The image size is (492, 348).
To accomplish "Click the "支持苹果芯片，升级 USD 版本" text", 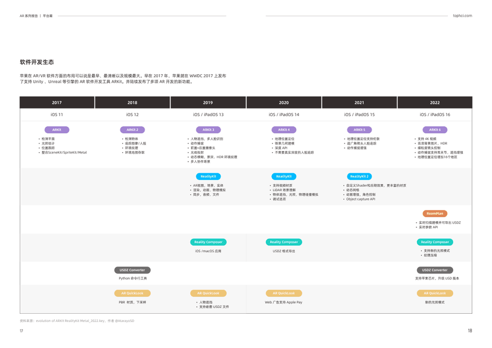I will click(437, 278).
